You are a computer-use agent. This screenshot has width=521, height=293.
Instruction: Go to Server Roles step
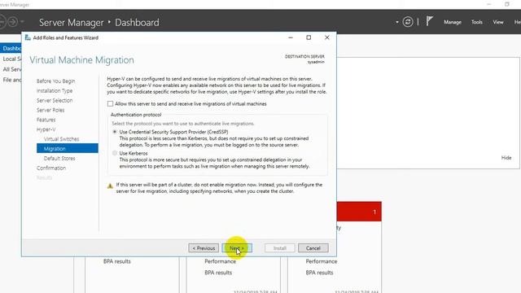(50, 110)
